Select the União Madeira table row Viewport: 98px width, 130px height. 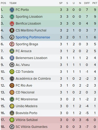(49, 106)
